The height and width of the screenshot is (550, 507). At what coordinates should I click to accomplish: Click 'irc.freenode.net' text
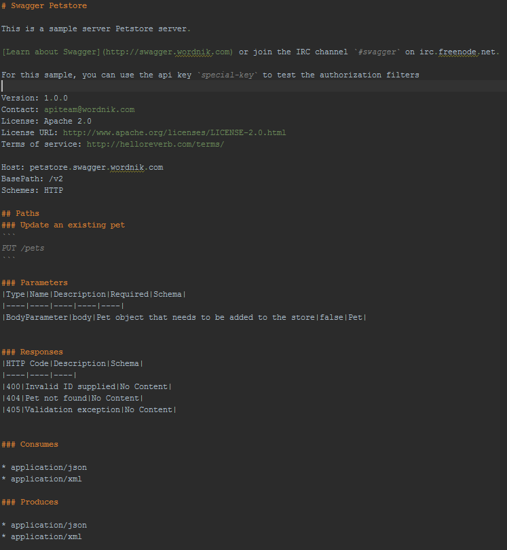tap(459, 52)
